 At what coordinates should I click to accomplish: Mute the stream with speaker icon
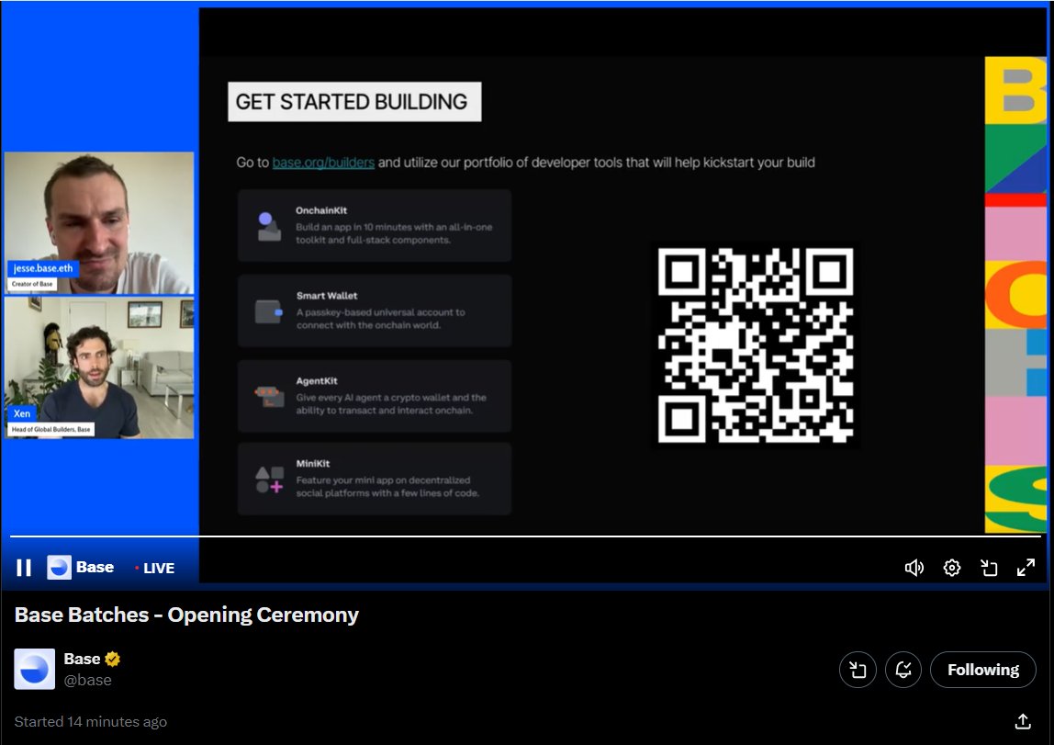coord(914,568)
